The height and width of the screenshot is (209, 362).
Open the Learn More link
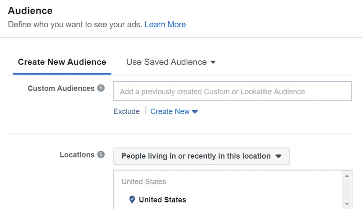(x=165, y=25)
